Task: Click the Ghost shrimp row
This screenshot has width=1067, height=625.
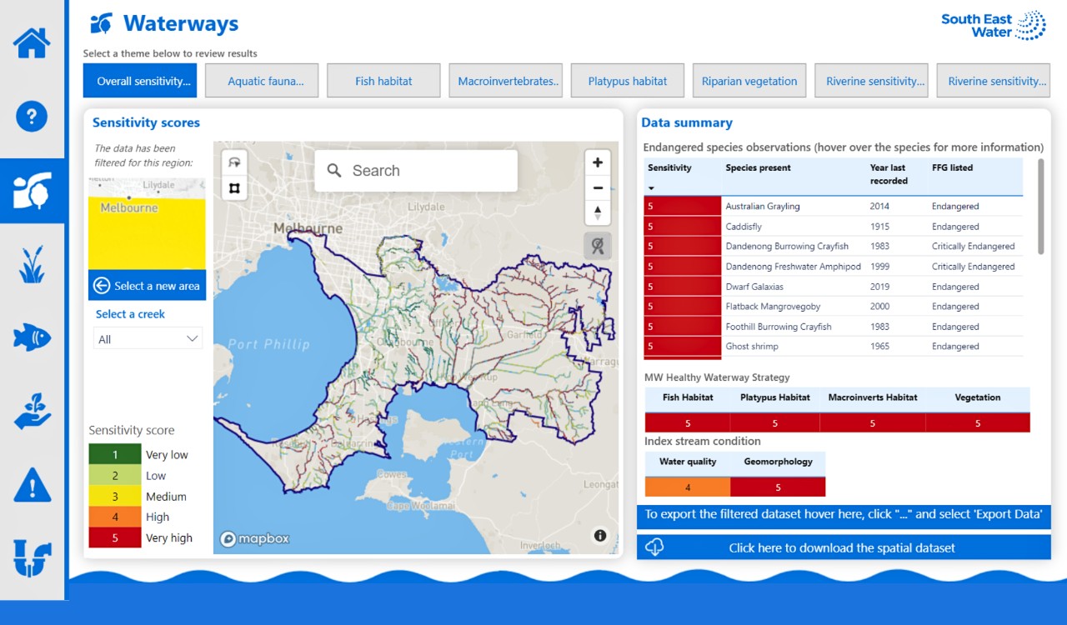Action: [x=833, y=347]
